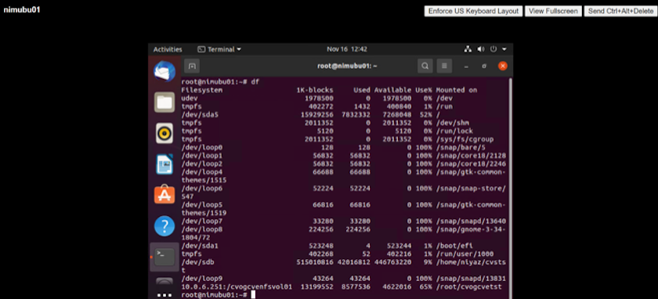Expand the system menu arrow

tap(504, 49)
